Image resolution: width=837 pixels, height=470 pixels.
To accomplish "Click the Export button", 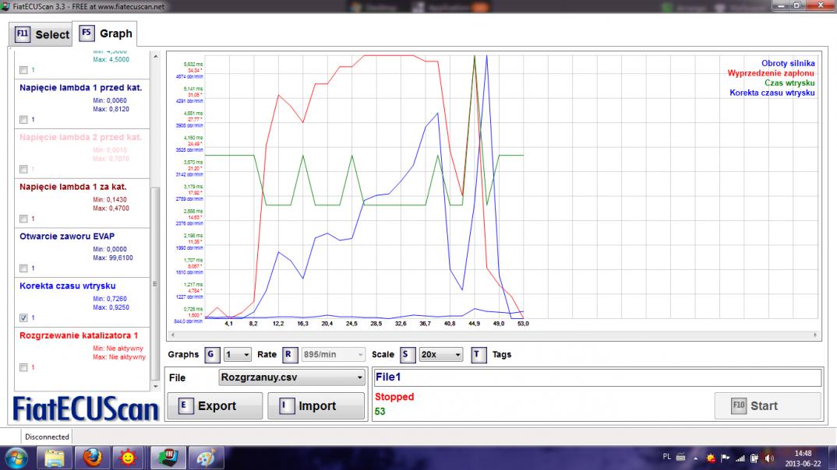I will [x=214, y=406].
